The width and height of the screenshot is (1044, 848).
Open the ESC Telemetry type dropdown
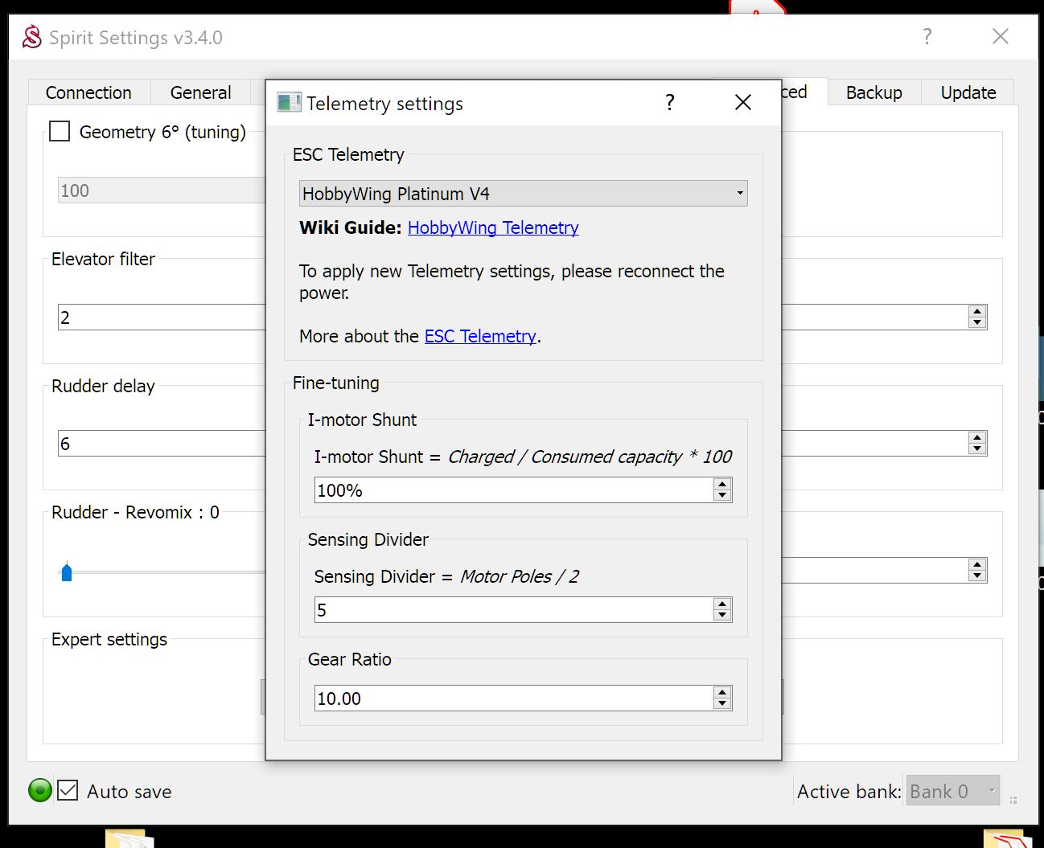523,194
